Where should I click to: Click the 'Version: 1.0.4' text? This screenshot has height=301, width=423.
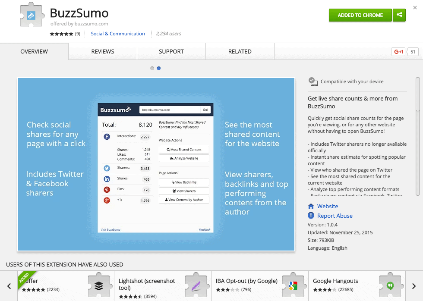click(322, 225)
